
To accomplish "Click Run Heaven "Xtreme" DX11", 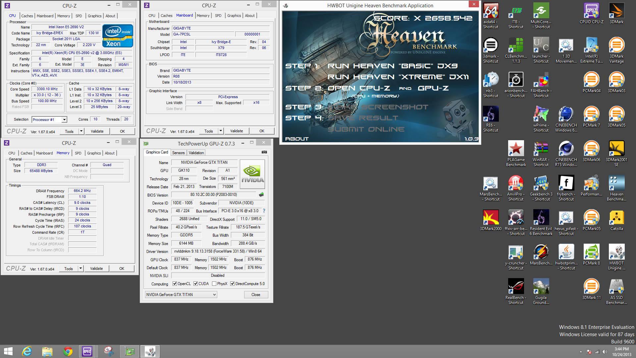I will click(x=398, y=77).
